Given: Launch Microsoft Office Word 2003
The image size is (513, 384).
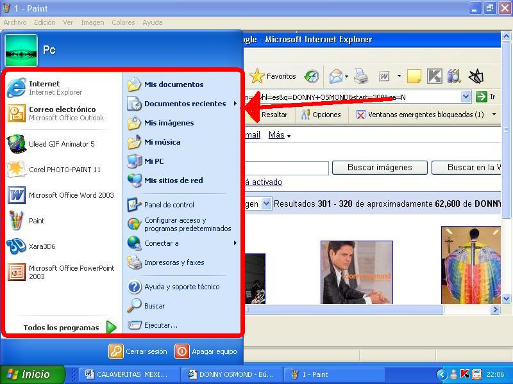Looking at the screenshot, I should click(x=60, y=195).
